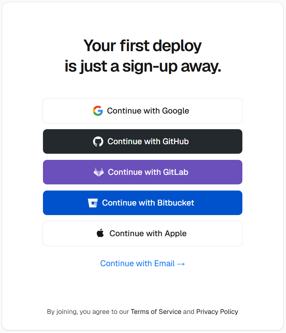This screenshot has width=286, height=333.
Task: Use the blue Continue with Bitbucket button
Action: click(x=143, y=203)
